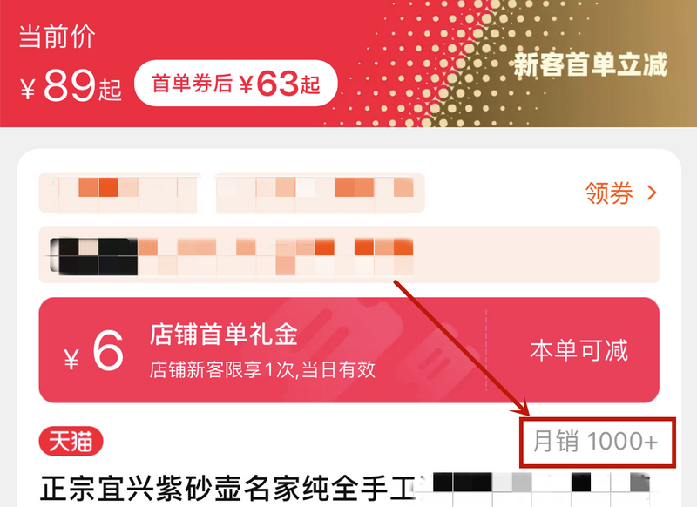
Task: Open the 店铺首单礼金 coupon title
Action: [x=224, y=335]
